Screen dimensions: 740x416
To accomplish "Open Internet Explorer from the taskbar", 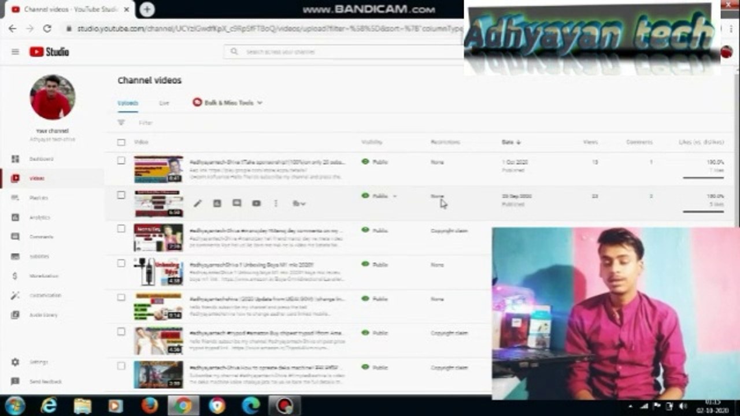I will pos(49,406).
